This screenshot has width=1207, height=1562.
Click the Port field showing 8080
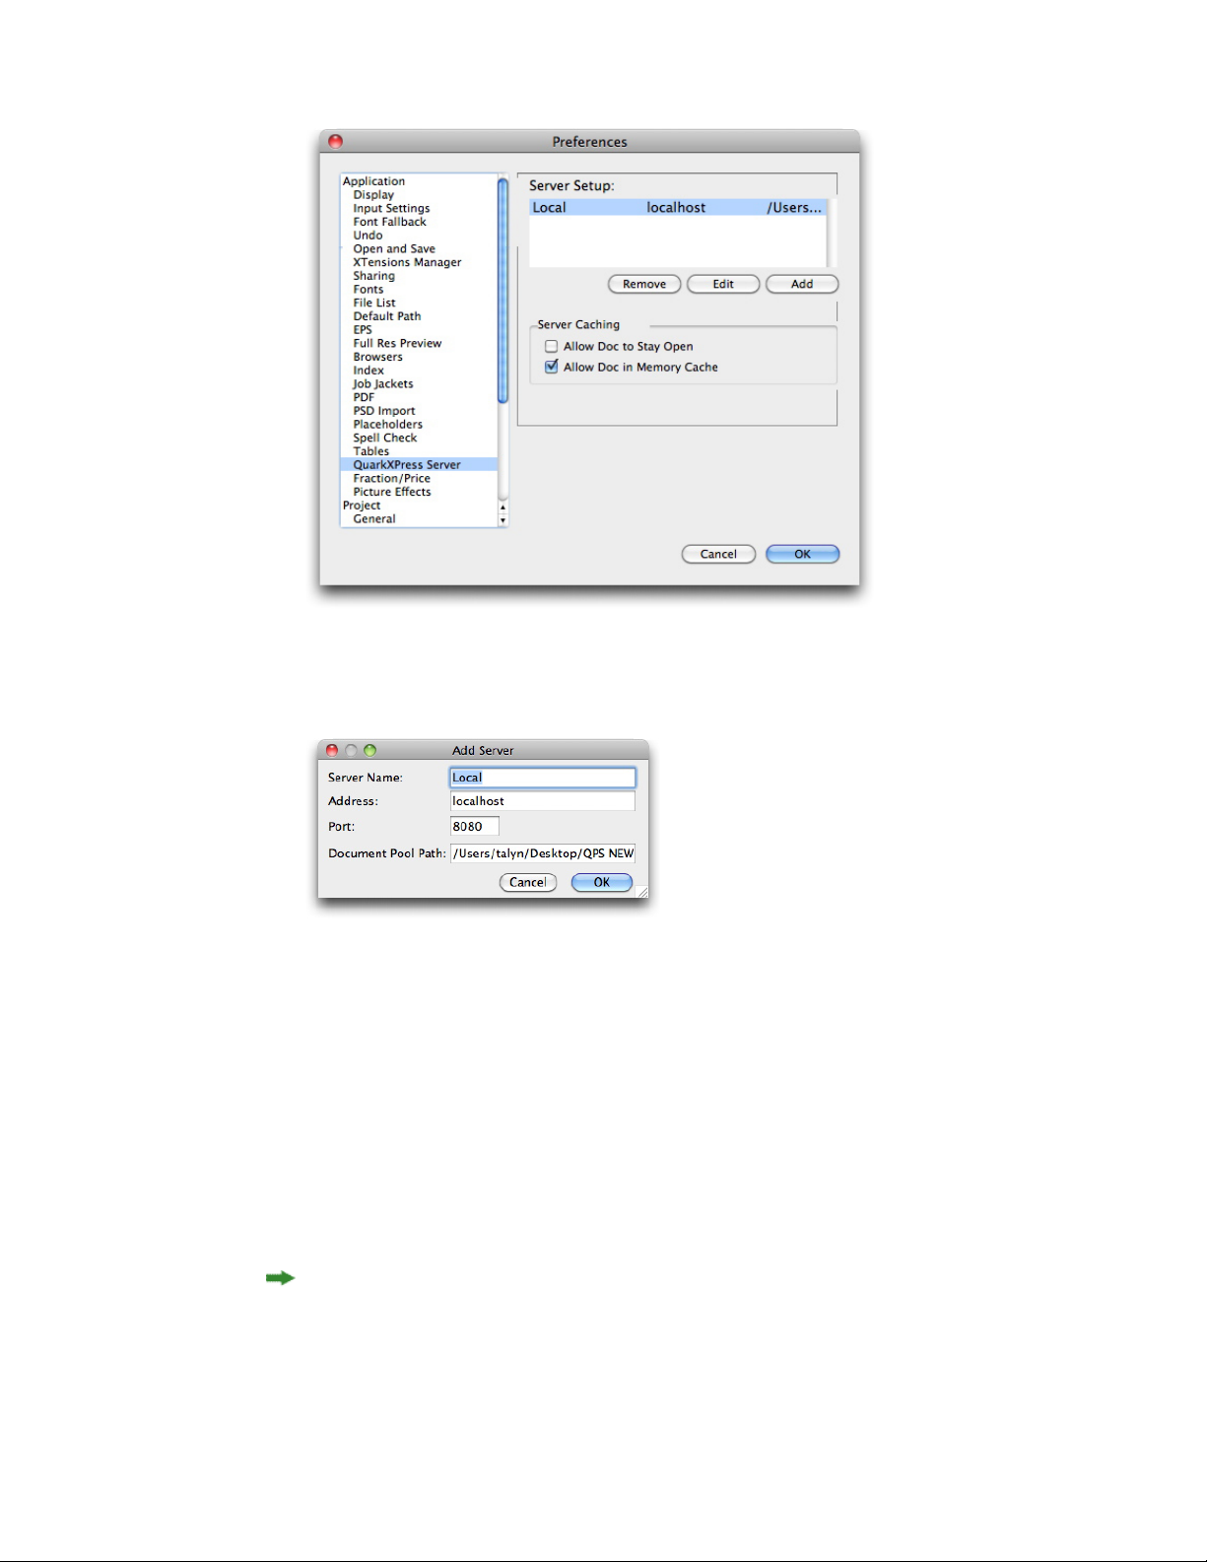pos(475,827)
